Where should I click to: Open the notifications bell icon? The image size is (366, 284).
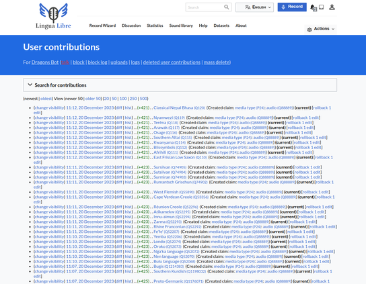pyautogui.click(x=313, y=7)
